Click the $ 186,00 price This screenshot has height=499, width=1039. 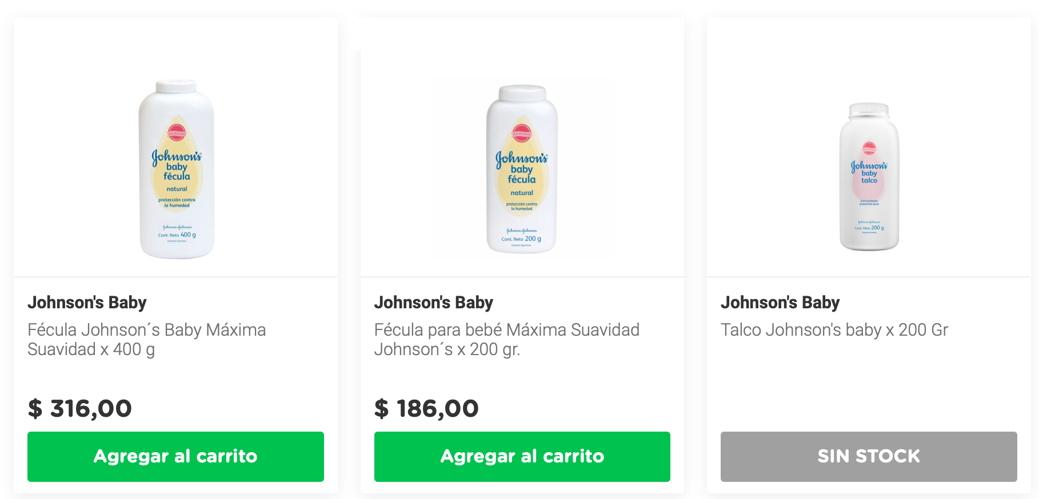[x=426, y=408]
